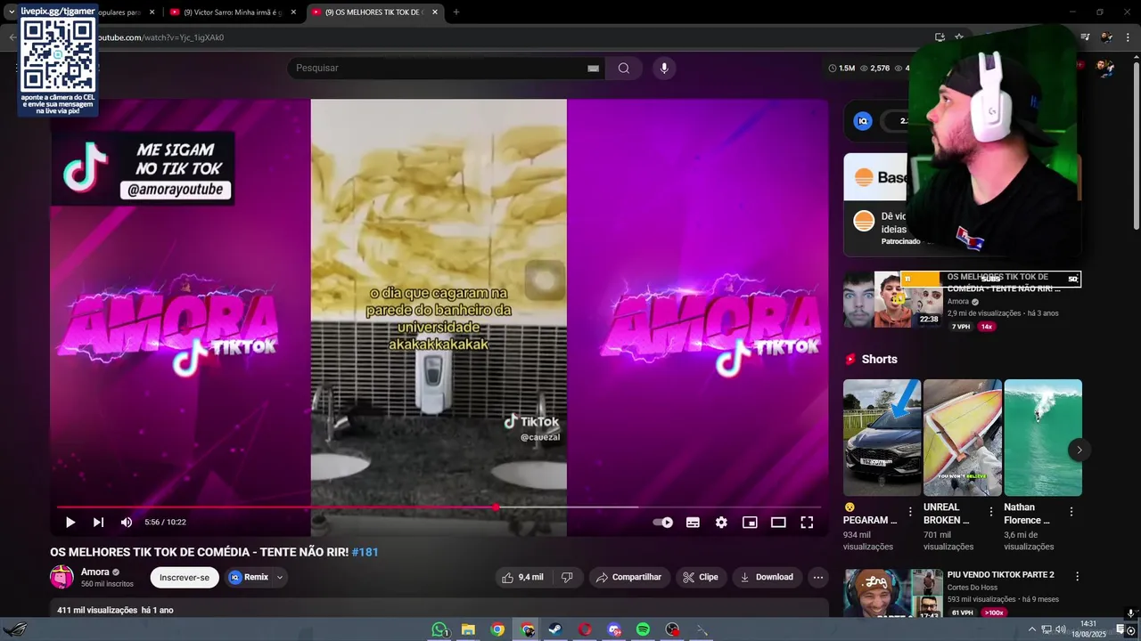Click the Shorts section icon

click(x=850, y=360)
